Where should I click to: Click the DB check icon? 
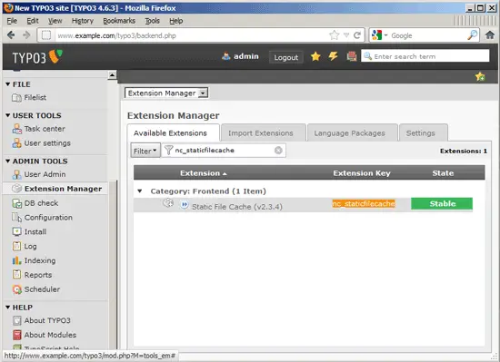[x=16, y=203]
